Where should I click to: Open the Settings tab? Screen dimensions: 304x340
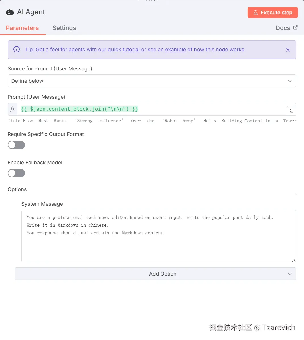pyautogui.click(x=64, y=28)
